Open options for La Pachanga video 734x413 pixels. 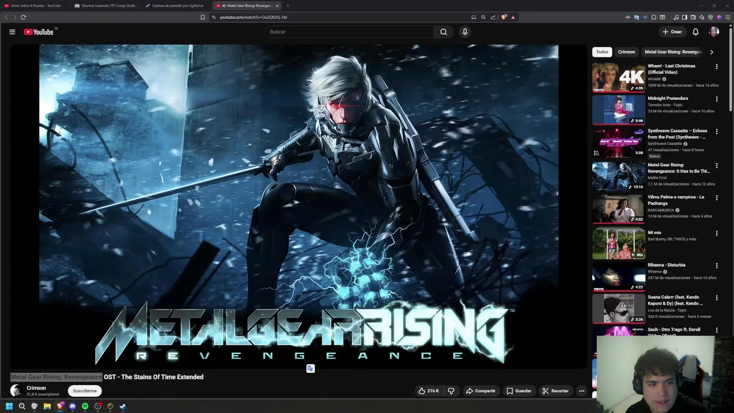click(x=716, y=198)
